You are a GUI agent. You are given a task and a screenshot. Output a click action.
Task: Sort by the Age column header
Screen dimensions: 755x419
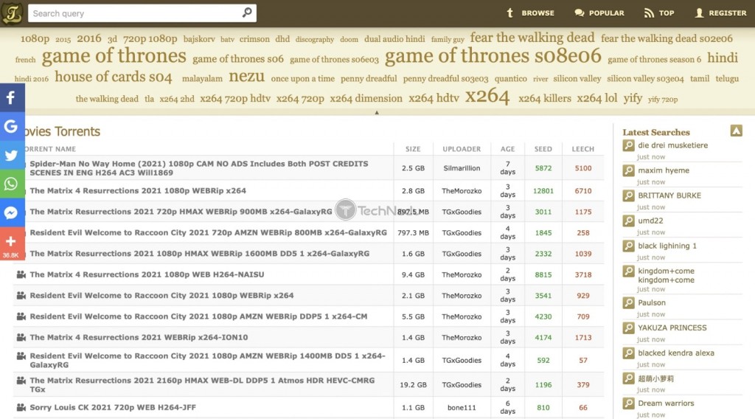coord(507,149)
